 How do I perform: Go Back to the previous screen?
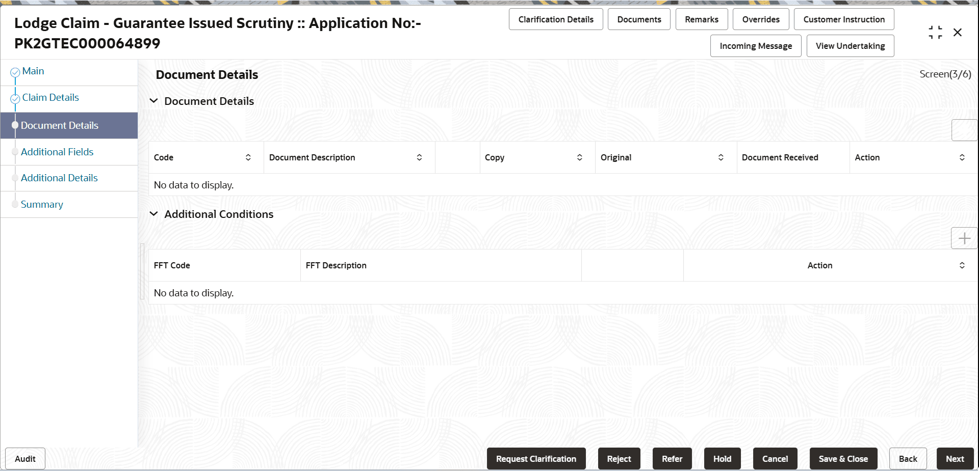[908, 459]
